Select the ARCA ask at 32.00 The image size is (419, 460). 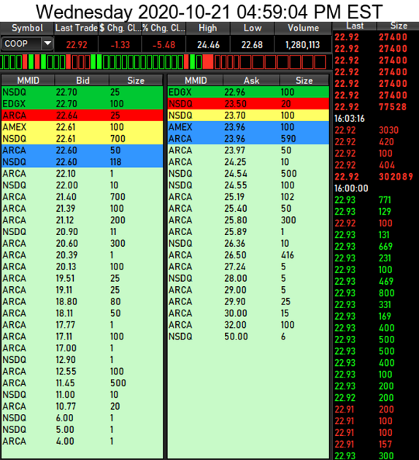pyautogui.click(x=248, y=325)
